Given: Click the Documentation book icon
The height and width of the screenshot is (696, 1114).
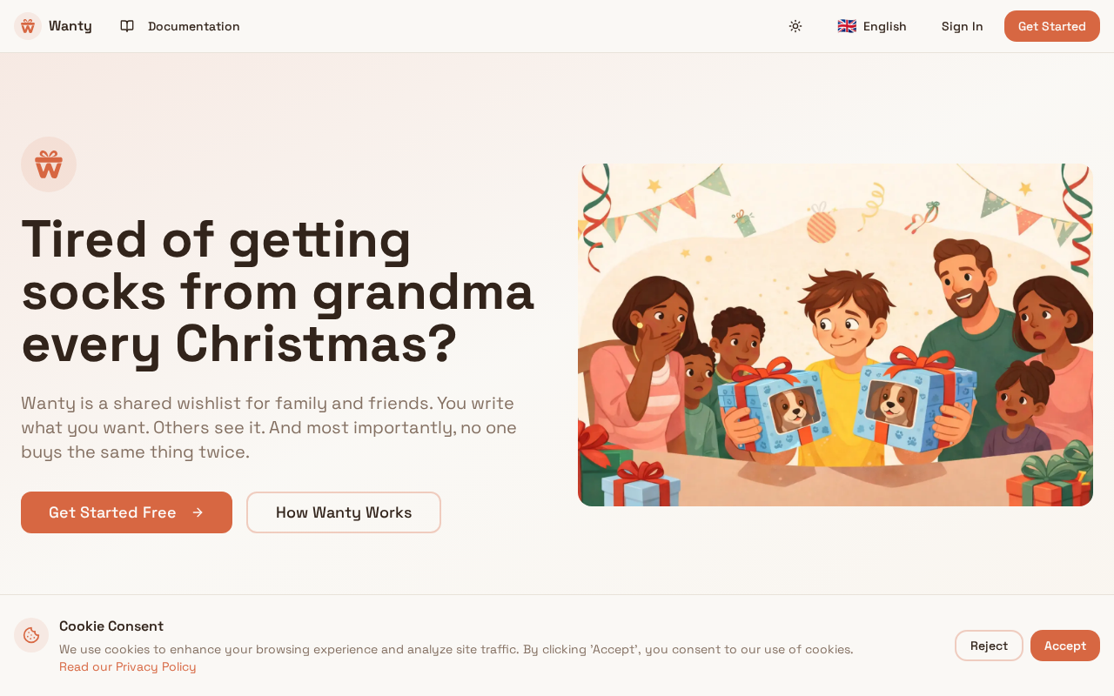Looking at the screenshot, I should tap(127, 26).
